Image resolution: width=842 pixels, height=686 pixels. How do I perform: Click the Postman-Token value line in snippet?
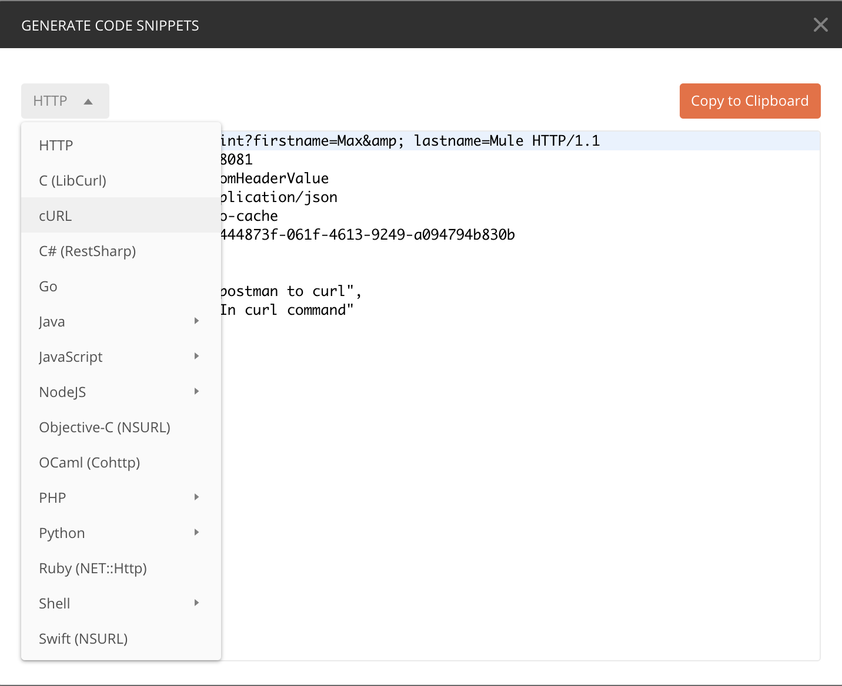pos(367,235)
